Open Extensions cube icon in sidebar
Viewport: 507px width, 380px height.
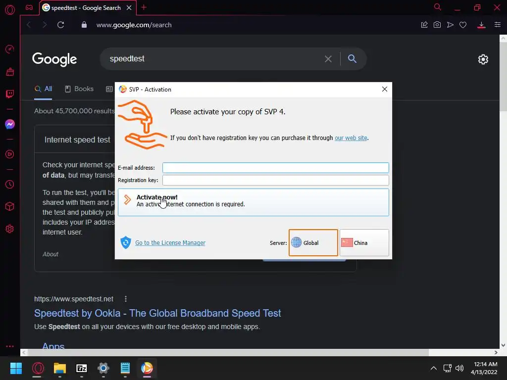[x=10, y=206]
